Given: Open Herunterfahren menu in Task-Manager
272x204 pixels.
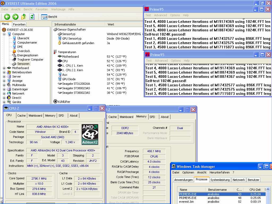Looking at the screenshot, I should coord(219,172).
